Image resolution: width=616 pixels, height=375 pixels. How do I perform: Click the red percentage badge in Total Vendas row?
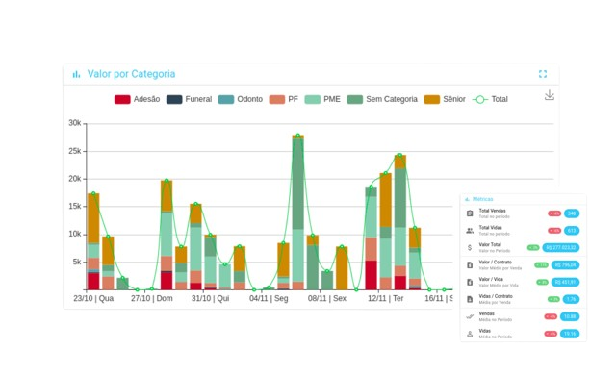[x=554, y=213]
